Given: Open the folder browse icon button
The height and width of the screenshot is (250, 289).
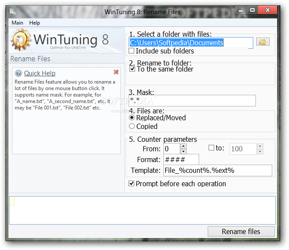Looking at the screenshot, I should coord(263,42).
